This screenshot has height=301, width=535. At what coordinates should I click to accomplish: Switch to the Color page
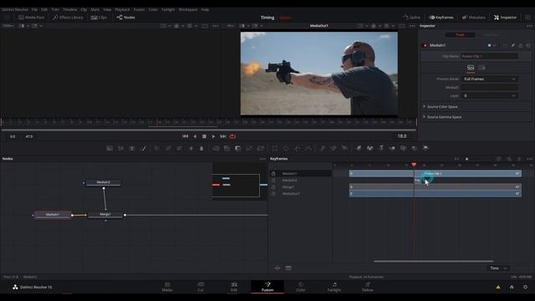point(301,287)
